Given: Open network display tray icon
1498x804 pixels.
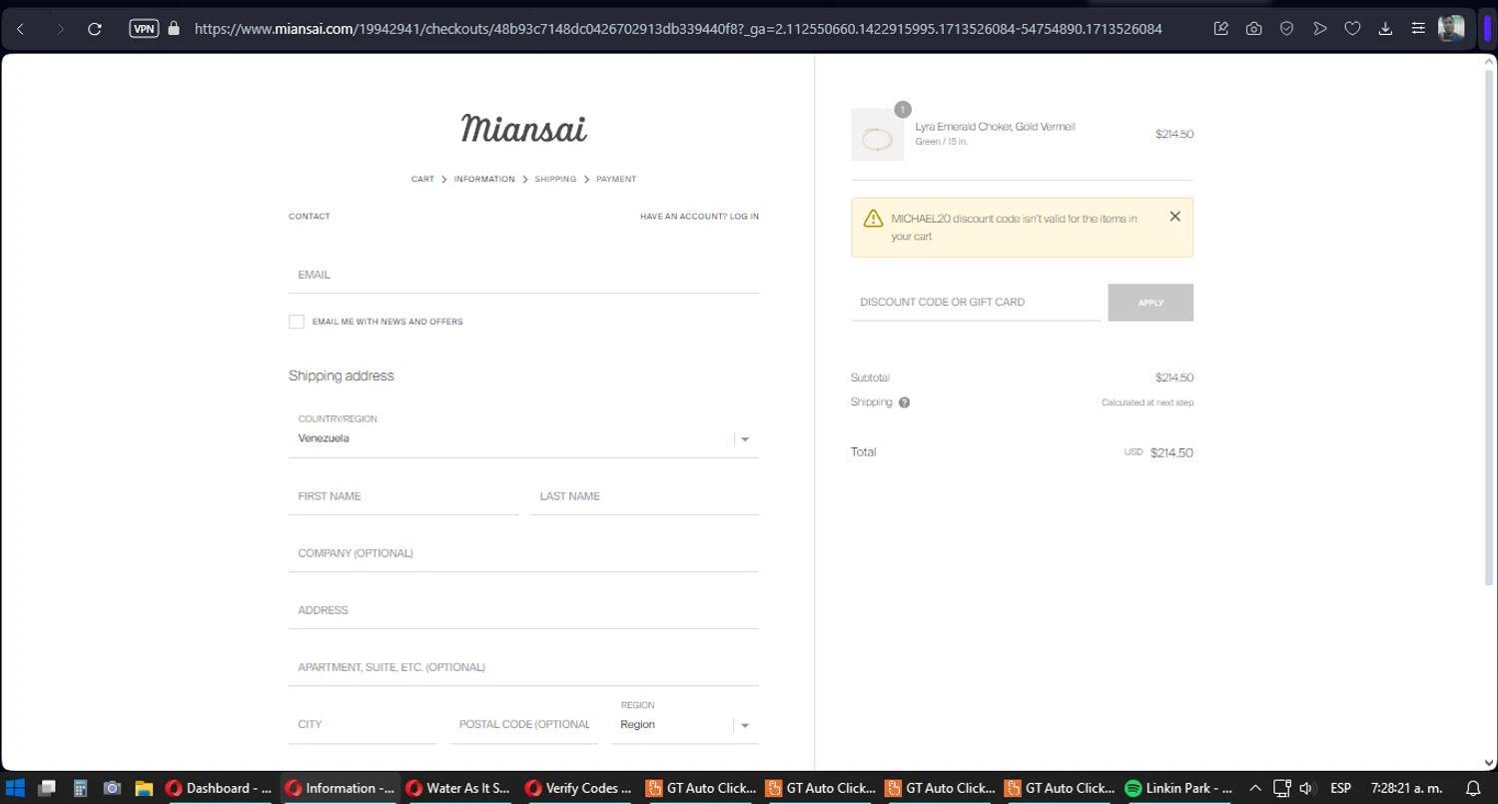Looking at the screenshot, I should pos(1281,788).
